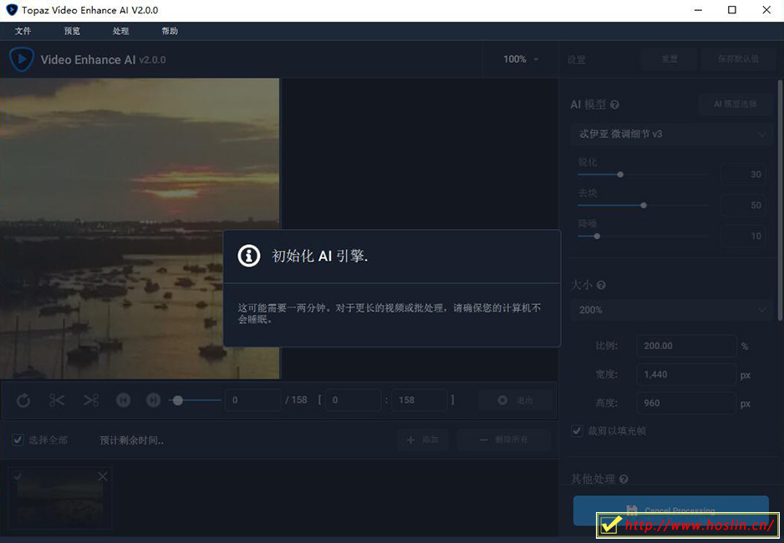
Task: Click the range end field showing 158
Action: [x=419, y=400]
